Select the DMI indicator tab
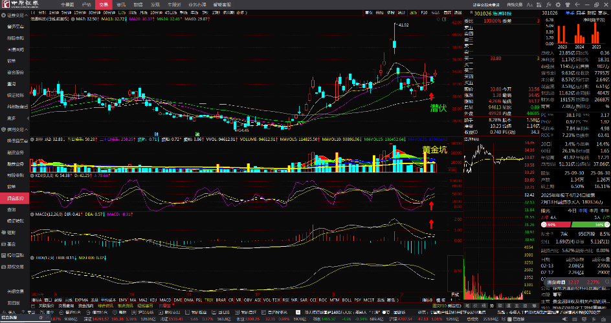Screen dimensions: 611x323 pos(178,300)
